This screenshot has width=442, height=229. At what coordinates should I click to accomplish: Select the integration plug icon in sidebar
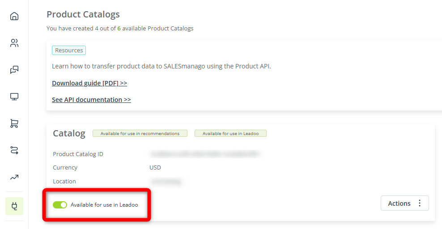(x=14, y=206)
